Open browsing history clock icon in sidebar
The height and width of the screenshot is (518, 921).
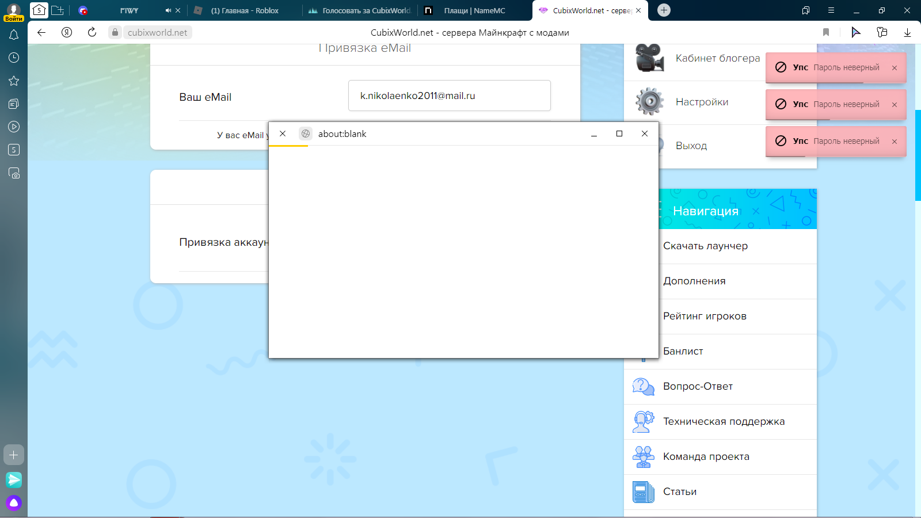pyautogui.click(x=14, y=58)
